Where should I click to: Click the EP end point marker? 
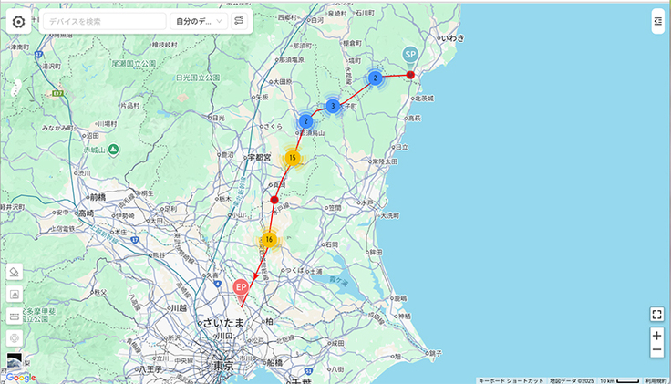[241, 287]
